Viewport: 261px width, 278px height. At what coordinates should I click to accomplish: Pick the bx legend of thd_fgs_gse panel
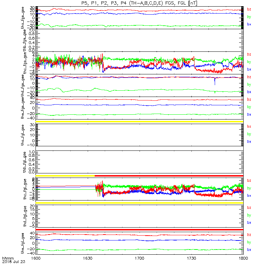coord(249,92)
